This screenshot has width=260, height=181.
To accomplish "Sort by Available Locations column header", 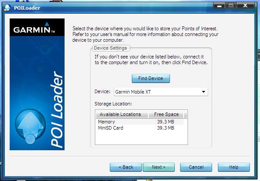I will tap(122, 114).
